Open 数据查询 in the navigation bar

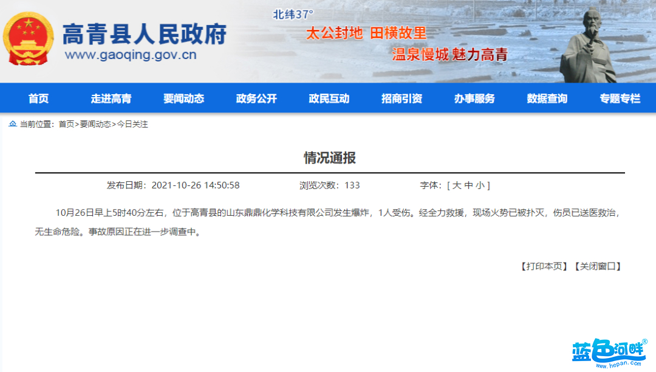547,98
